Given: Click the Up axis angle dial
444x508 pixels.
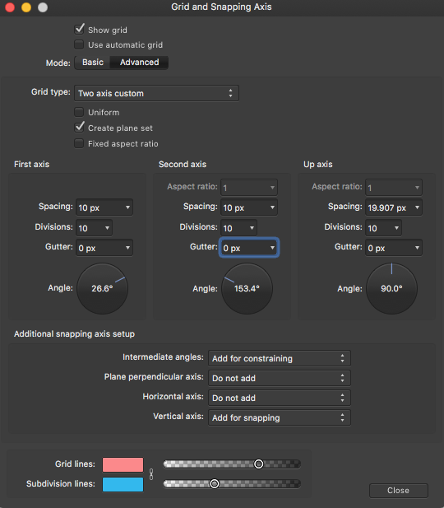Looking at the screenshot, I should click(x=391, y=288).
